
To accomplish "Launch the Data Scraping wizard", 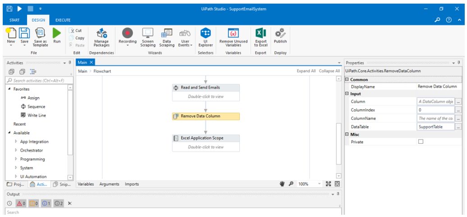I will click(166, 37).
